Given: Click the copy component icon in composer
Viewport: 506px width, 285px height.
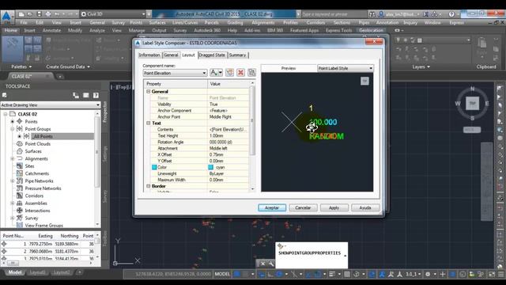Looking at the screenshot, I should [x=230, y=72].
